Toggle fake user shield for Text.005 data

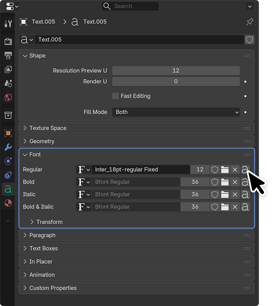point(249,40)
